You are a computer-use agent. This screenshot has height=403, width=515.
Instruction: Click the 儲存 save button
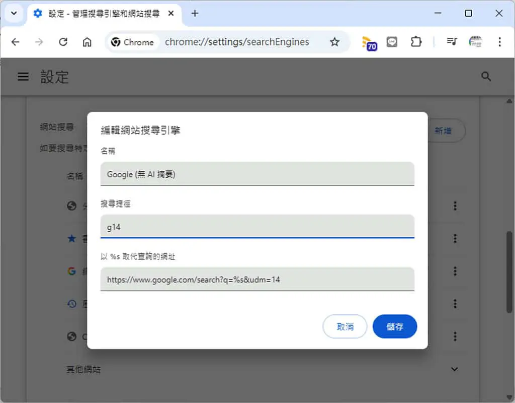click(x=394, y=326)
